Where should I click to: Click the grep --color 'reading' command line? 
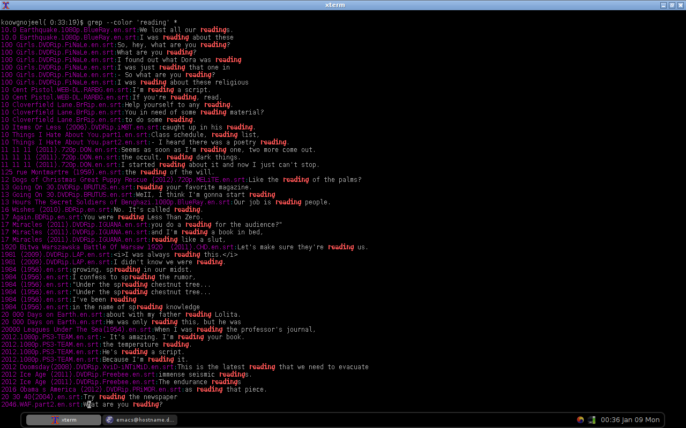(x=89, y=22)
